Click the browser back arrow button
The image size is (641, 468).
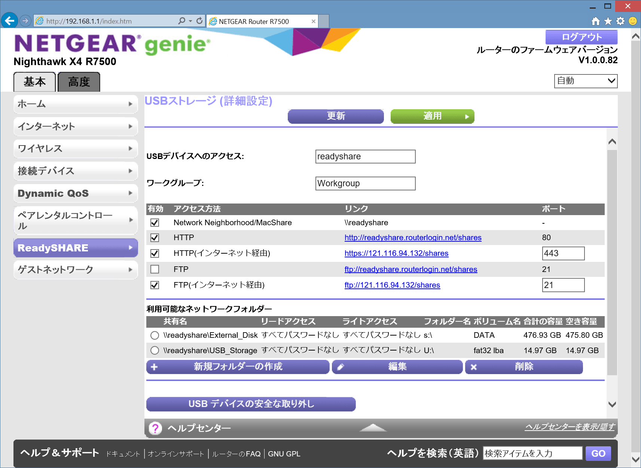(10, 21)
